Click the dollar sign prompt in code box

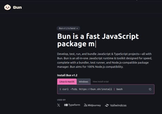pyautogui.click(x=60, y=89)
